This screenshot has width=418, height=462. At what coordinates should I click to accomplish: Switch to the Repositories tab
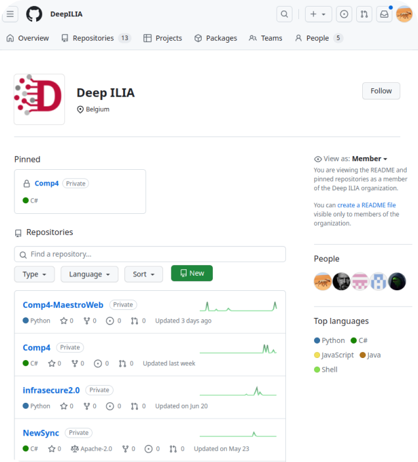(x=96, y=38)
